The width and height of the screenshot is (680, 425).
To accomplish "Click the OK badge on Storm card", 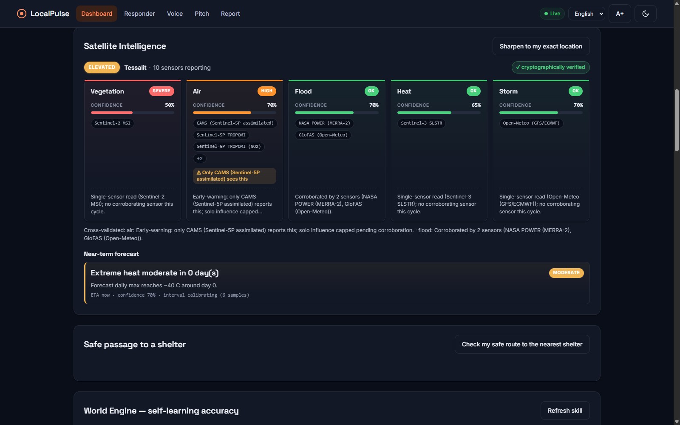I will pos(575,91).
